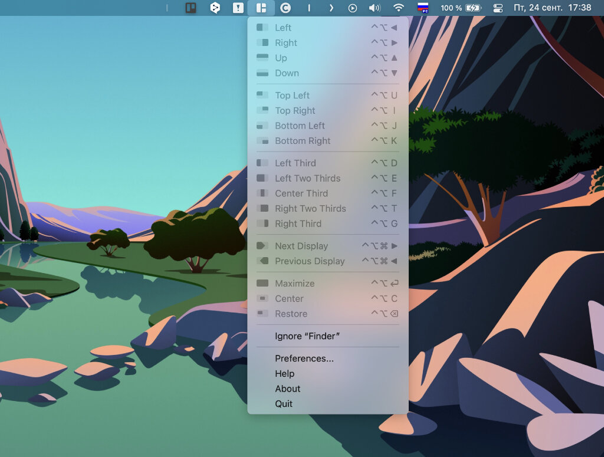The height and width of the screenshot is (457, 604).
Task: Click the exclamation mark app icon in menu bar
Action: click(x=238, y=8)
